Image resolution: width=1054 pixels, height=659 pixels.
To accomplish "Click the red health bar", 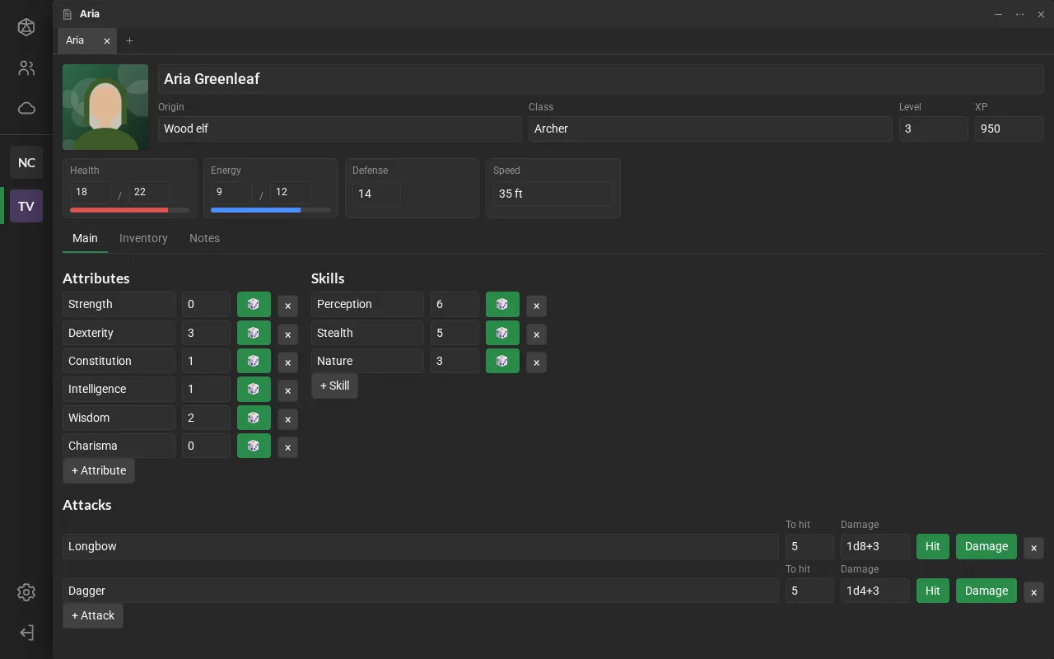I will 129,211.
